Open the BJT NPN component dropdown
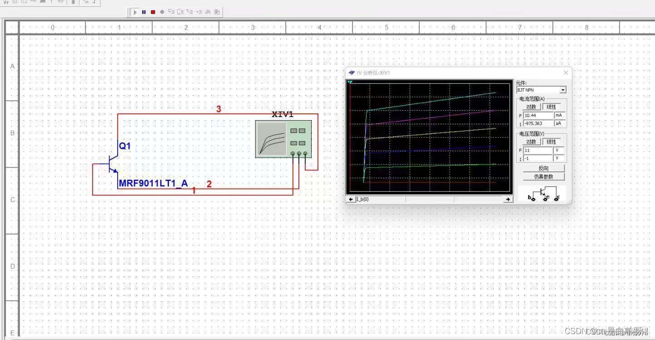This screenshot has height=340, width=655. click(x=563, y=90)
